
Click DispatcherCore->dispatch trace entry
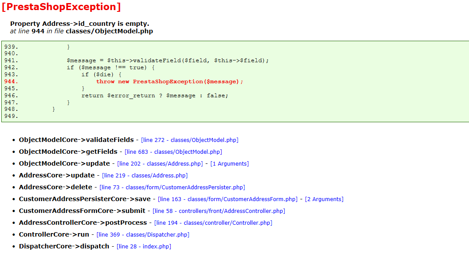(64, 246)
